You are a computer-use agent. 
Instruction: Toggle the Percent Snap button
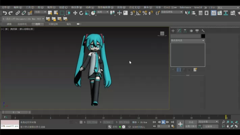tap(144, 13)
